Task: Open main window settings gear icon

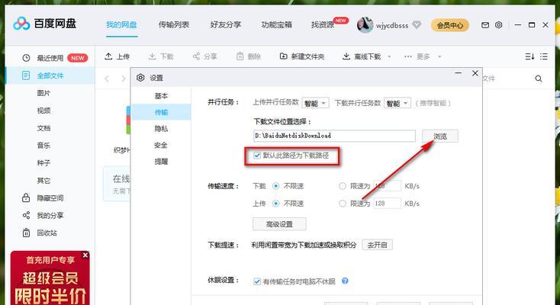Action: coord(498,25)
